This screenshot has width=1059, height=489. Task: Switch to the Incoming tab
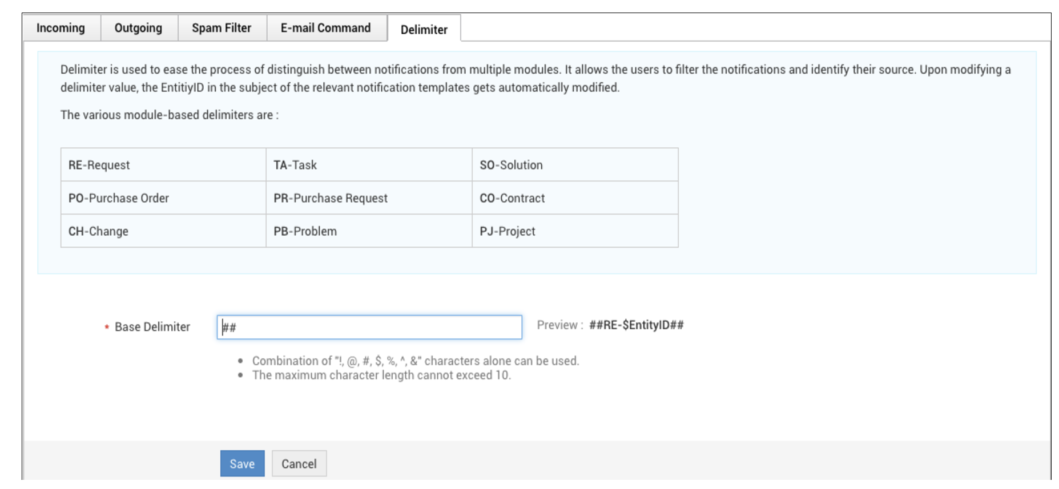click(61, 28)
